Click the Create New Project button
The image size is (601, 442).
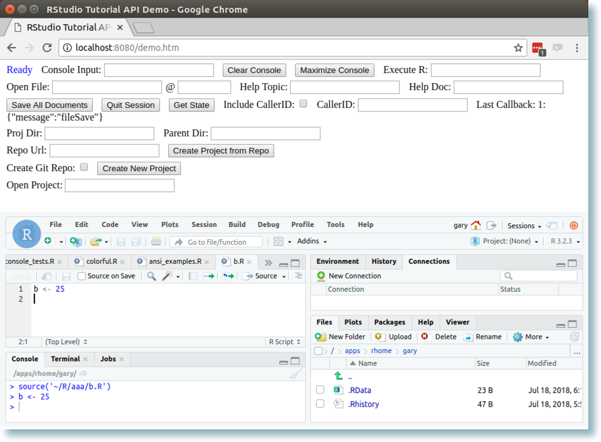139,168
